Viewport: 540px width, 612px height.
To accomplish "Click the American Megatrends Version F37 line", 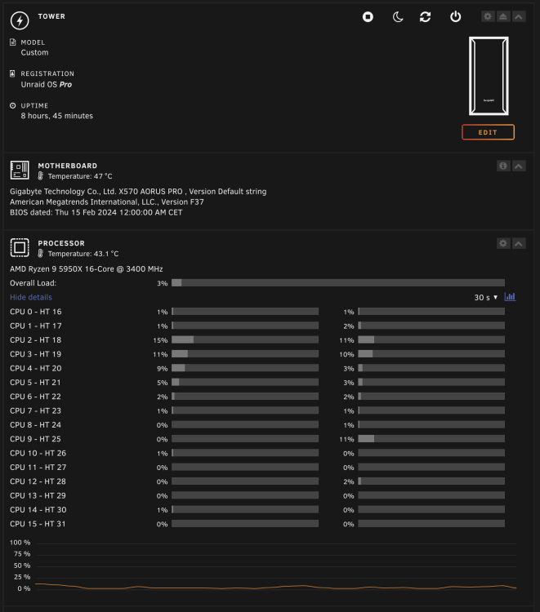I will coord(107,202).
